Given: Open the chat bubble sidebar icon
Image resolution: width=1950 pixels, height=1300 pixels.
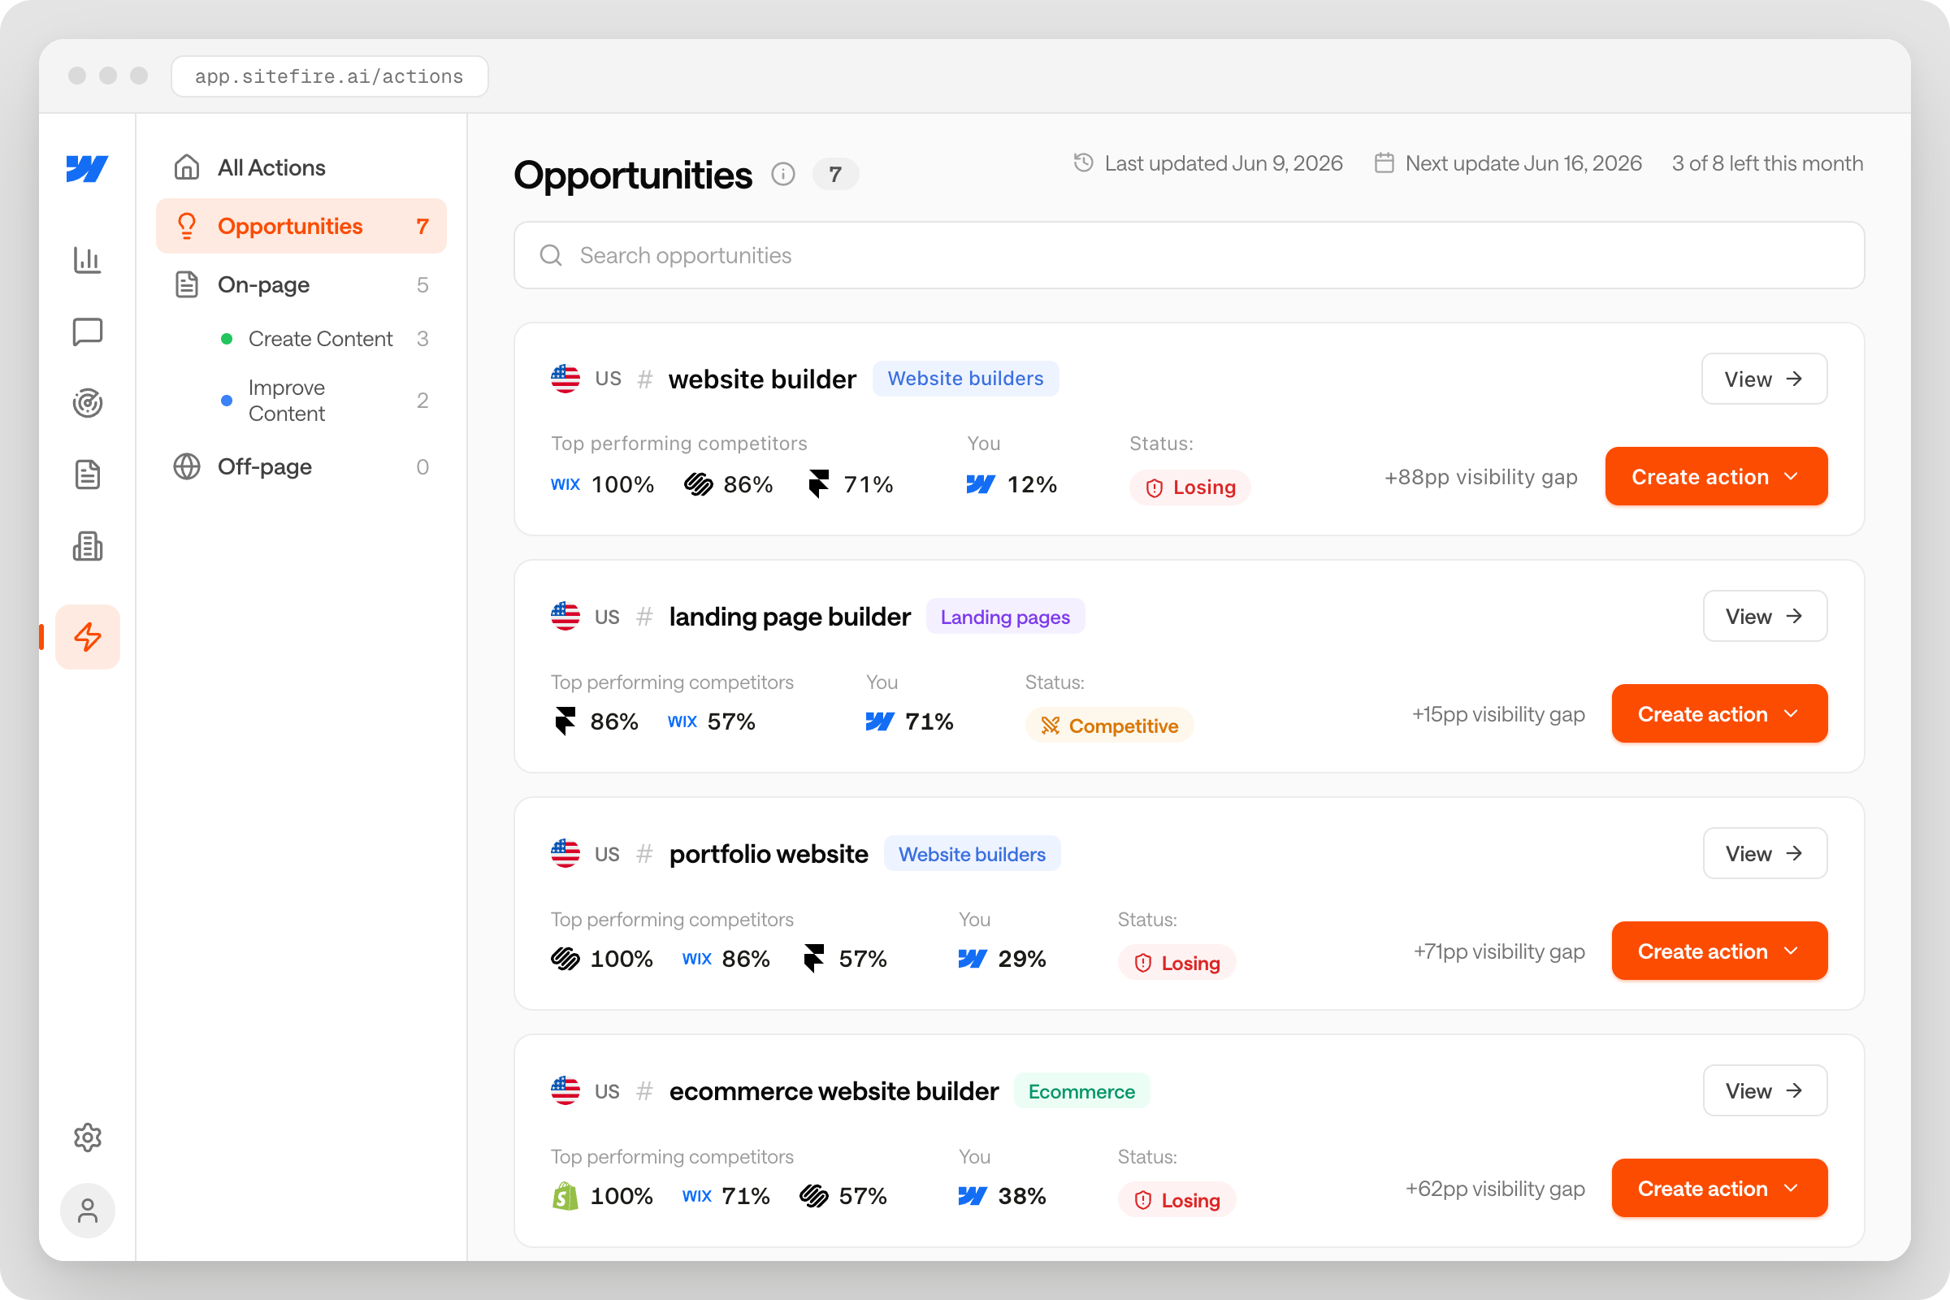Looking at the screenshot, I should point(87,331).
